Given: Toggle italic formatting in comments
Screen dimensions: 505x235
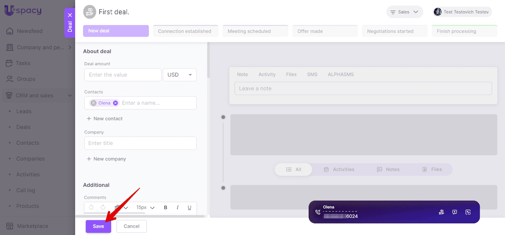Looking at the screenshot, I should (x=177, y=207).
